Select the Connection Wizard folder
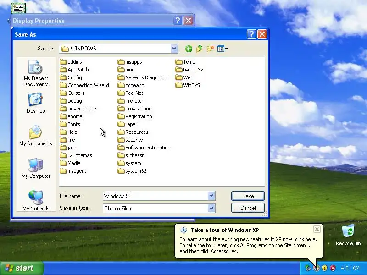The height and width of the screenshot is (275, 367). (84, 85)
